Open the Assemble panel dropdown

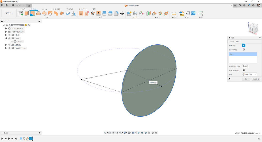135,17
